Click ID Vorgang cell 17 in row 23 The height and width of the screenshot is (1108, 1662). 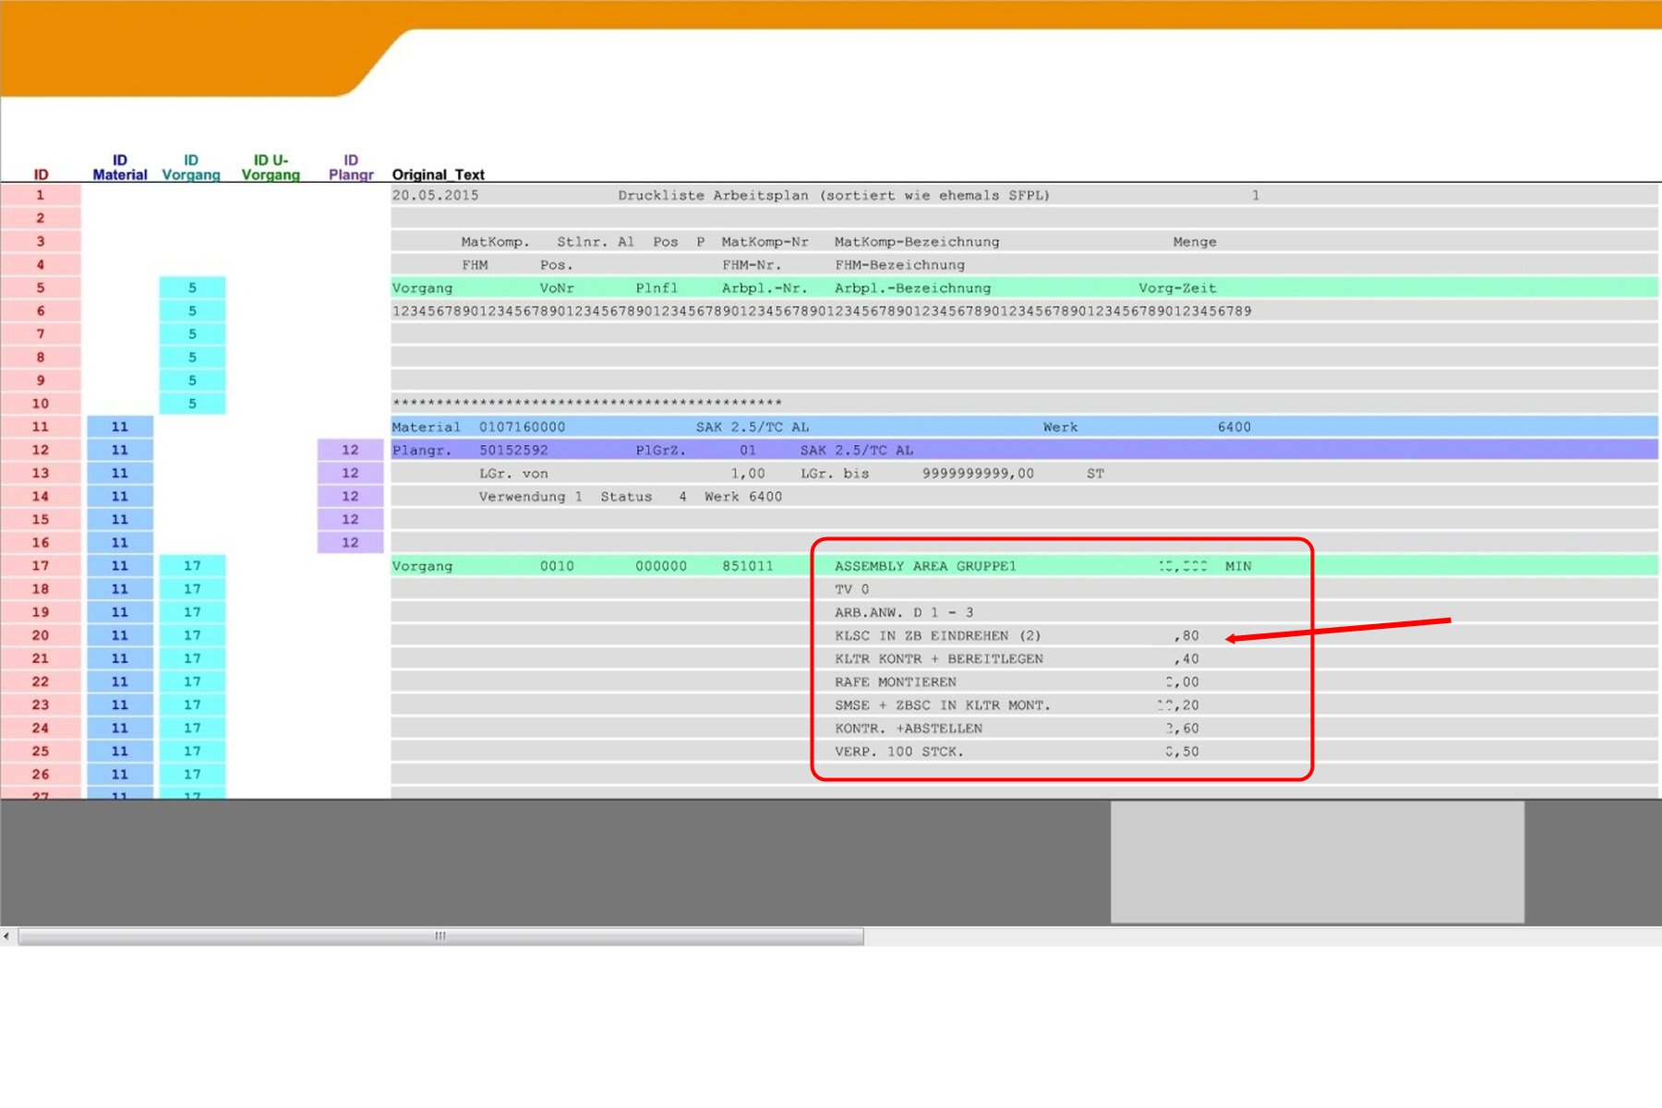coord(192,705)
